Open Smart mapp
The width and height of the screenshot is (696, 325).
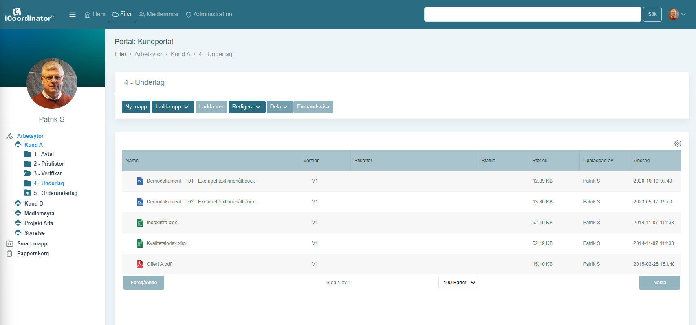(x=32, y=243)
